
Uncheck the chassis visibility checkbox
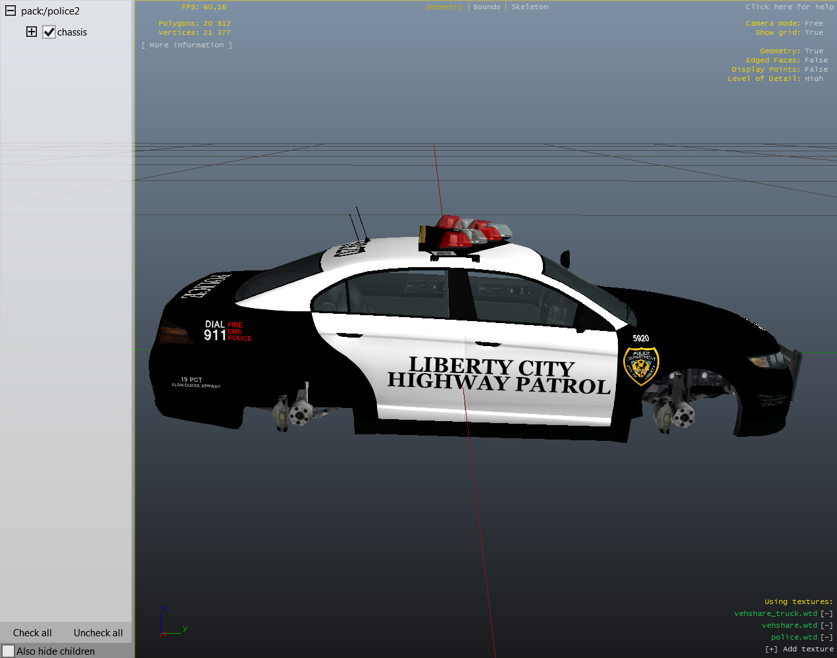pos(49,32)
